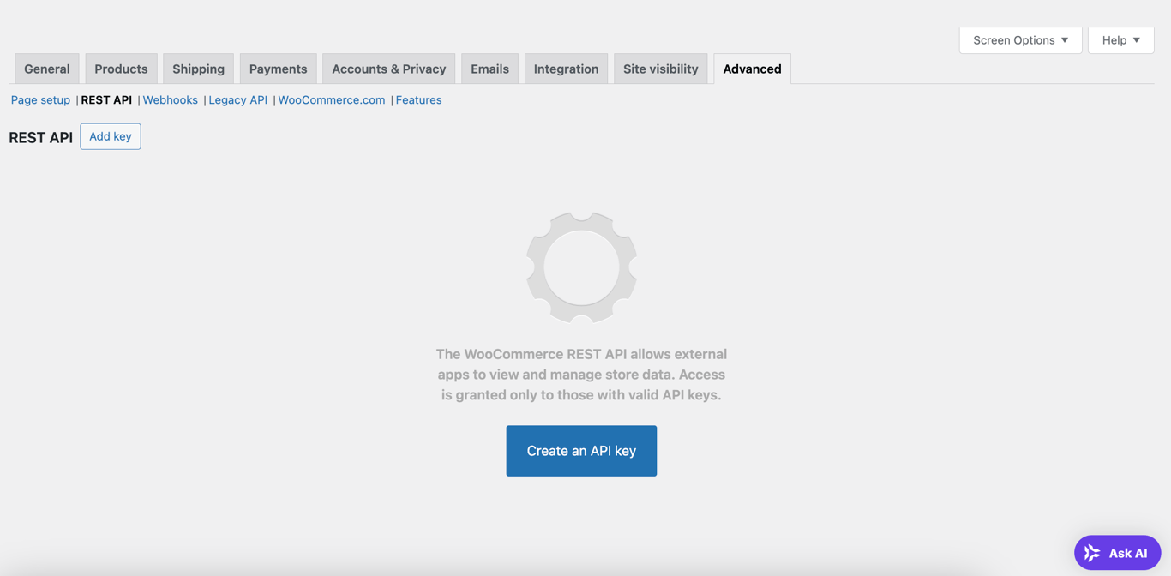
Task: Click Create an API key
Action: (581, 450)
